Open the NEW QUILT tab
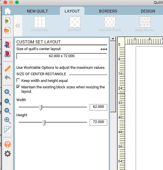Screen dimensions: 163x170 coord(37,11)
